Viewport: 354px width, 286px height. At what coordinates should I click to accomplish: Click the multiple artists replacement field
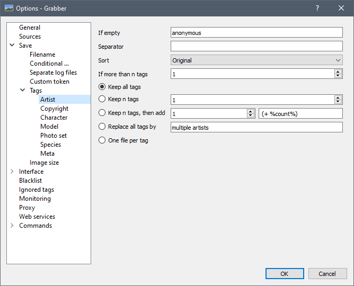coord(256,127)
